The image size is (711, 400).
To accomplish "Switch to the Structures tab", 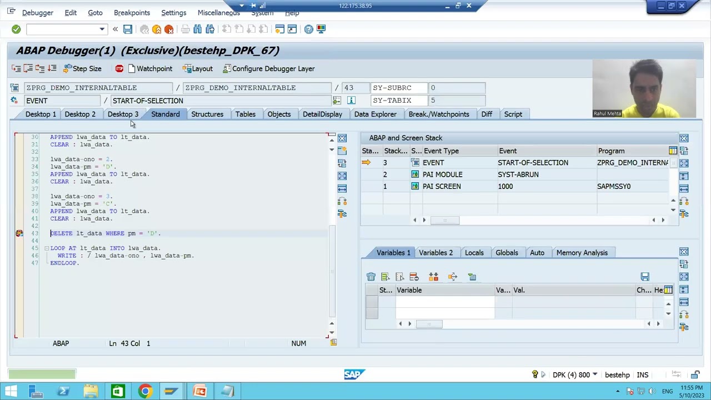I will coord(207,114).
